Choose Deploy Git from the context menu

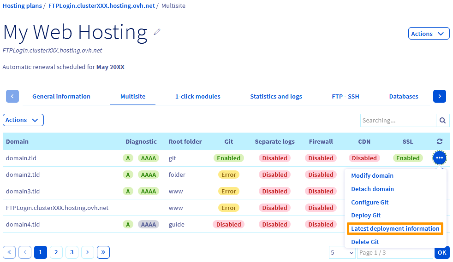point(366,215)
